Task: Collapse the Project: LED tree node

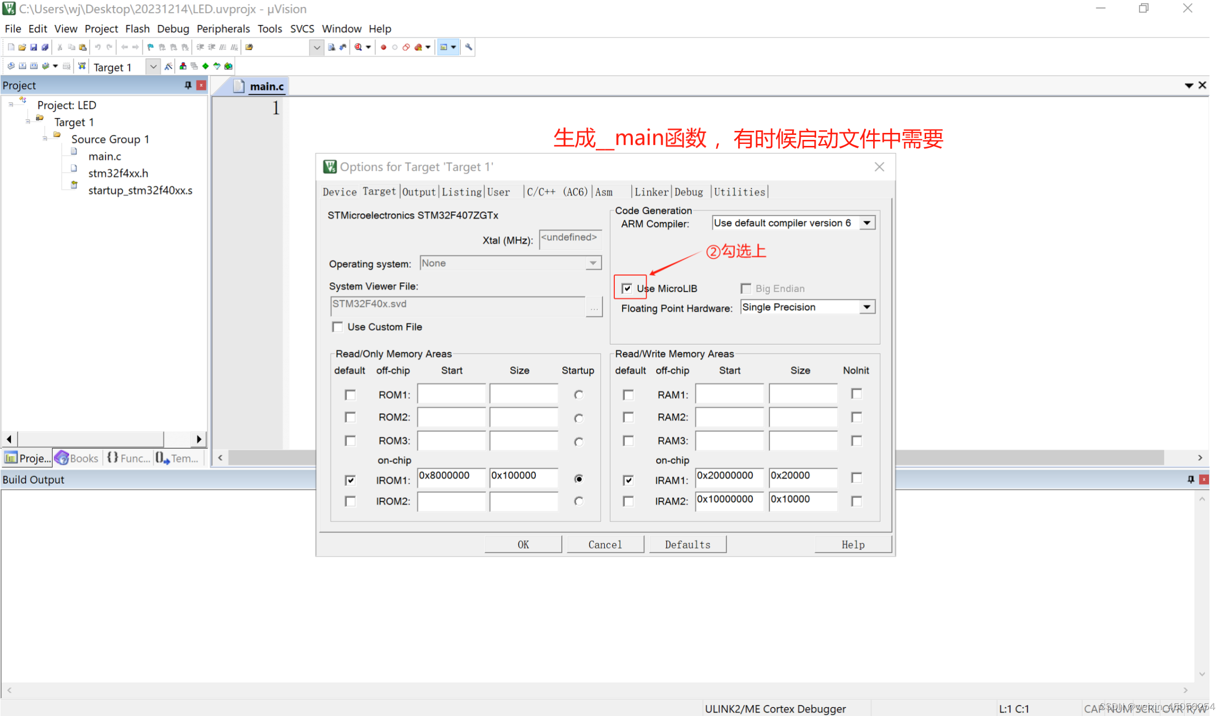Action: (x=10, y=105)
